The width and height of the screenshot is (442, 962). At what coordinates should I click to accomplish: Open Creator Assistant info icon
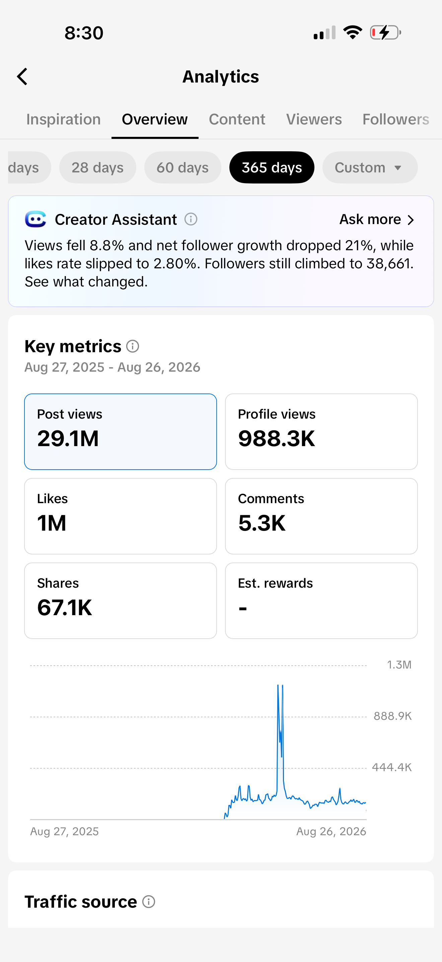click(x=191, y=219)
